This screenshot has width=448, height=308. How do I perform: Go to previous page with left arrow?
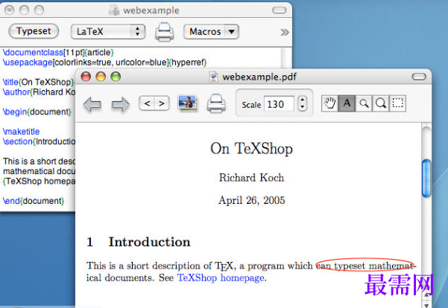click(92, 104)
